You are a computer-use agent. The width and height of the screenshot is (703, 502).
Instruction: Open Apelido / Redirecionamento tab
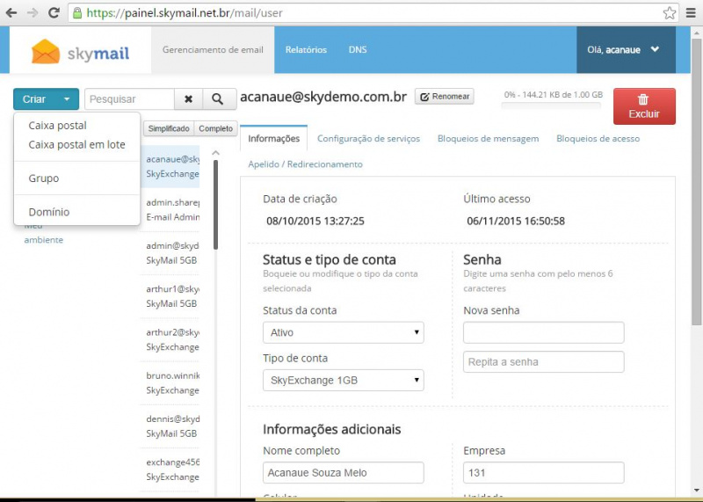click(305, 164)
